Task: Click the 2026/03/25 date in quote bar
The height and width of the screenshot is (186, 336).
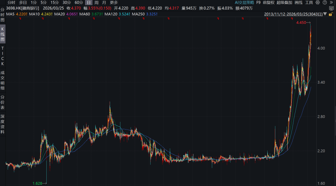Action: [54, 8]
